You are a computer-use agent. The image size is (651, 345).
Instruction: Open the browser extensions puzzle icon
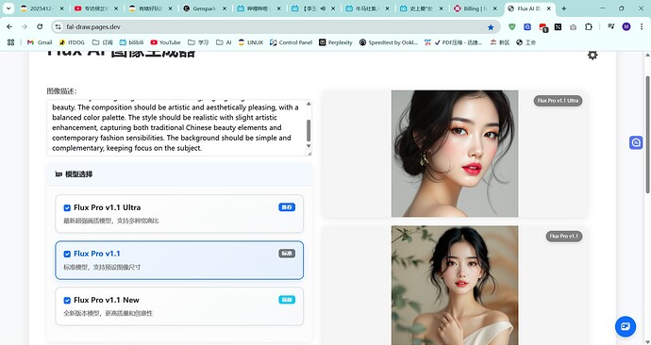point(589,27)
